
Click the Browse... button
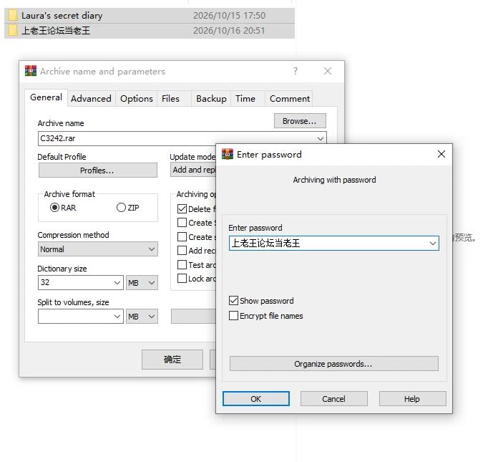tap(300, 121)
